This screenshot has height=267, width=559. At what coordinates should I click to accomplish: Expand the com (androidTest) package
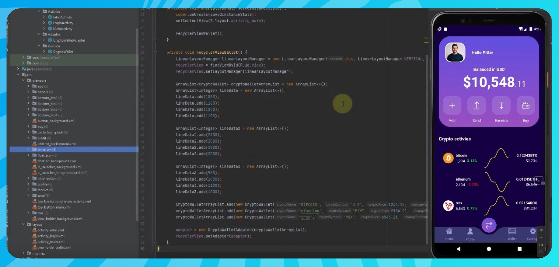(23, 57)
